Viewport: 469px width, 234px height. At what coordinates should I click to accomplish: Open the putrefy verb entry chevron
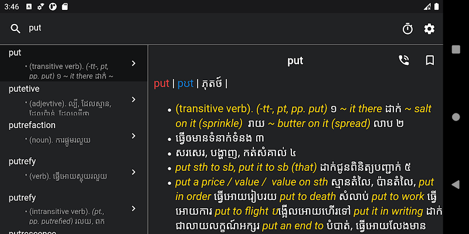click(x=134, y=172)
